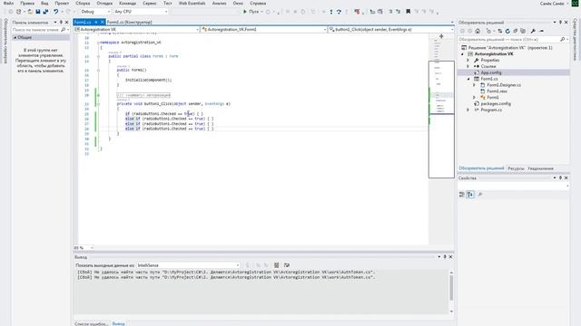Click the user account avatar in the corner
Image resolution: width=581 pixels, height=326 pixels.
574,4
